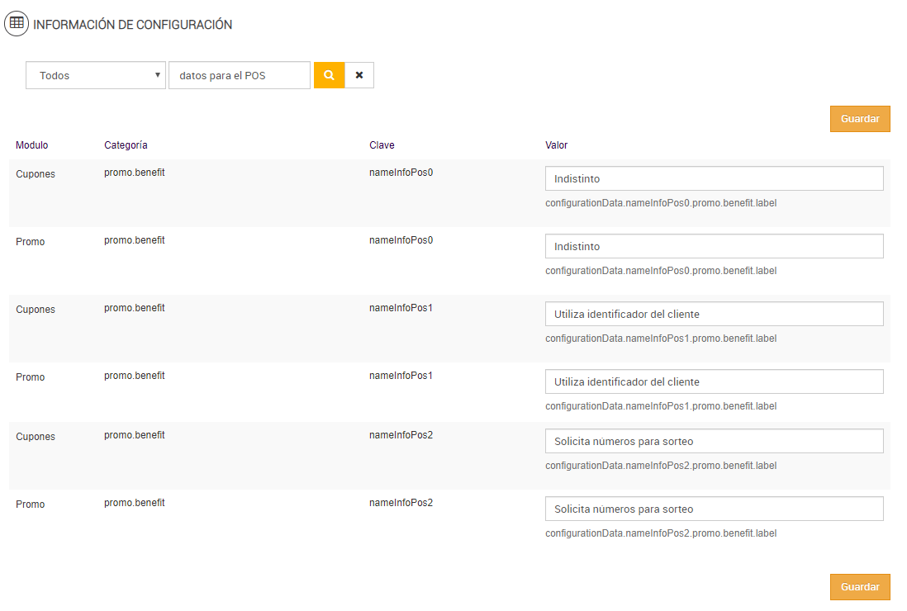The width and height of the screenshot is (907, 611).
Task: Open the Todos module dropdown
Action: coord(96,75)
